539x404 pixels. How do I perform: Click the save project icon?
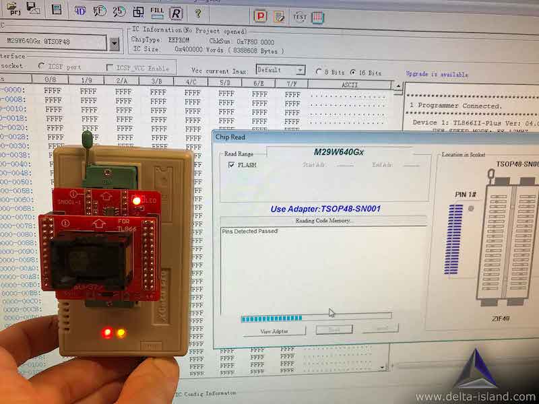click(x=34, y=9)
